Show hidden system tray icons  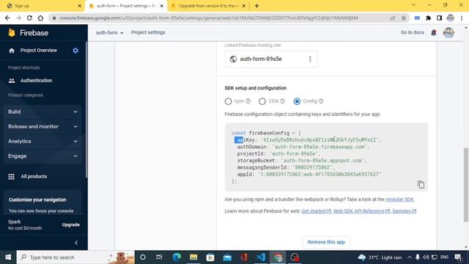pyautogui.click(x=409, y=257)
